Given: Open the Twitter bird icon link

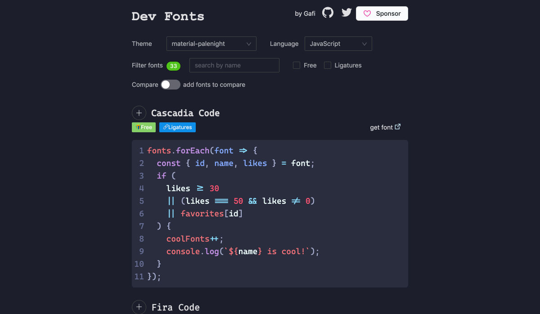Looking at the screenshot, I should point(346,13).
